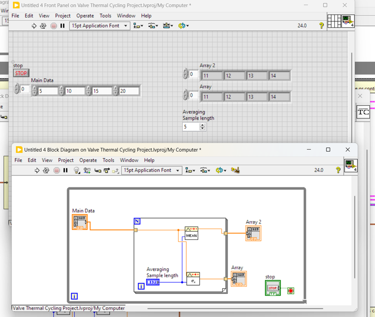Click Pause button in Front Panel toolbar
The image size is (375, 317).
click(x=62, y=26)
